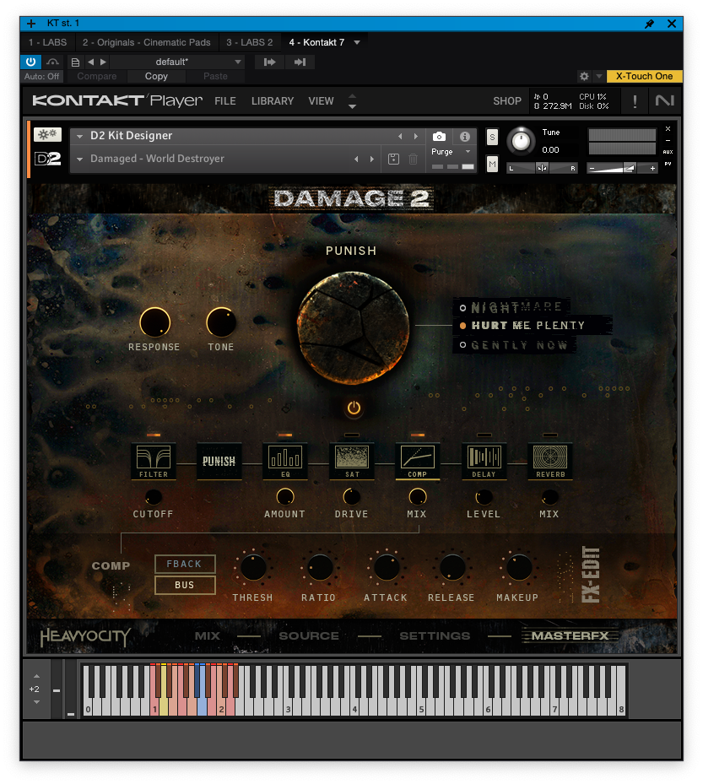Click the L-R pan slider
Image resolution: width=703 pixels, height=784 pixels.
click(x=542, y=168)
